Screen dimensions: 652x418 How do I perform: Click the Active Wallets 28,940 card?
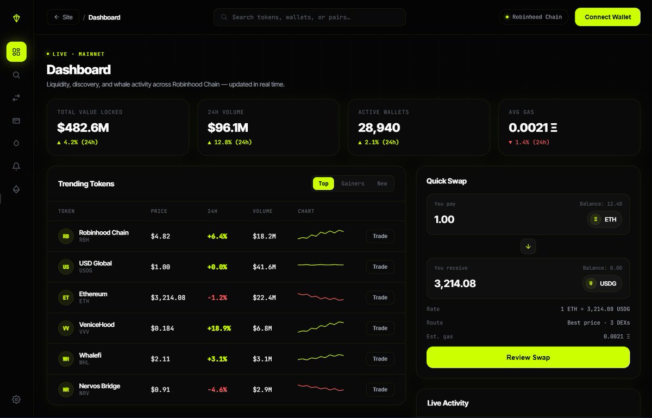click(419, 128)
